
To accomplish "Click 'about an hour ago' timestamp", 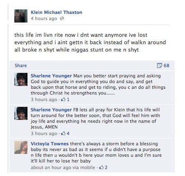I will point(51,167).
